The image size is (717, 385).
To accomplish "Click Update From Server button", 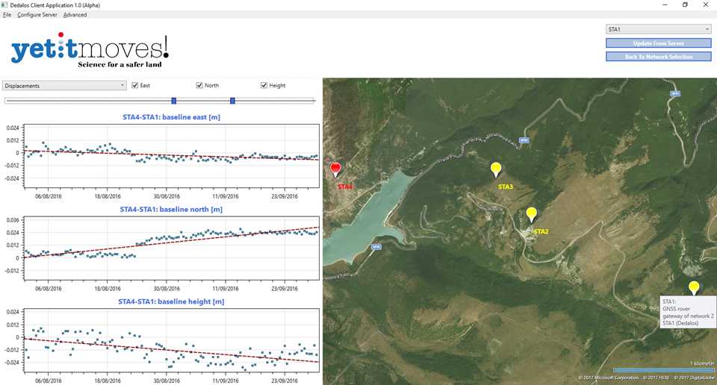I will (659, 43).
